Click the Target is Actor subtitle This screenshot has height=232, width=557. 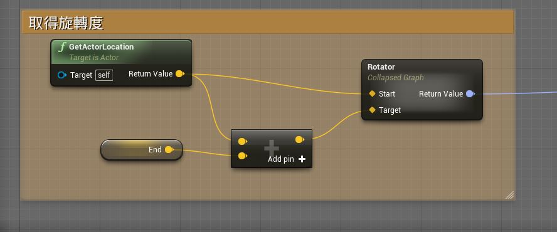tap(94, 58)
